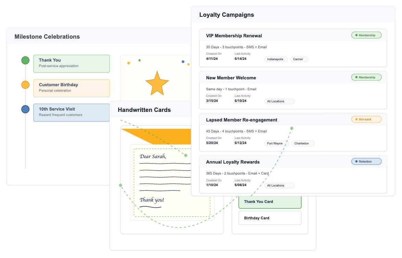Click the Fort Wayne location tag

pos(276,143)
